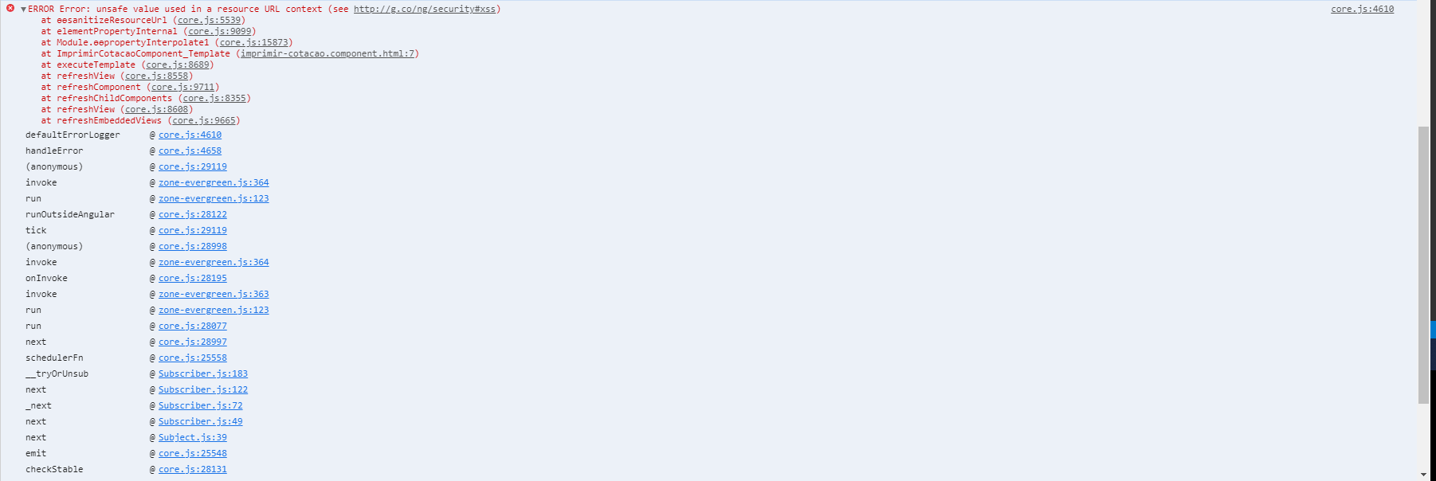Viewport: 1436px width, 481px height.
Task: Open Subscriber.js:183 next to __tryOrUnsub
Action: [x=203, y=374]
